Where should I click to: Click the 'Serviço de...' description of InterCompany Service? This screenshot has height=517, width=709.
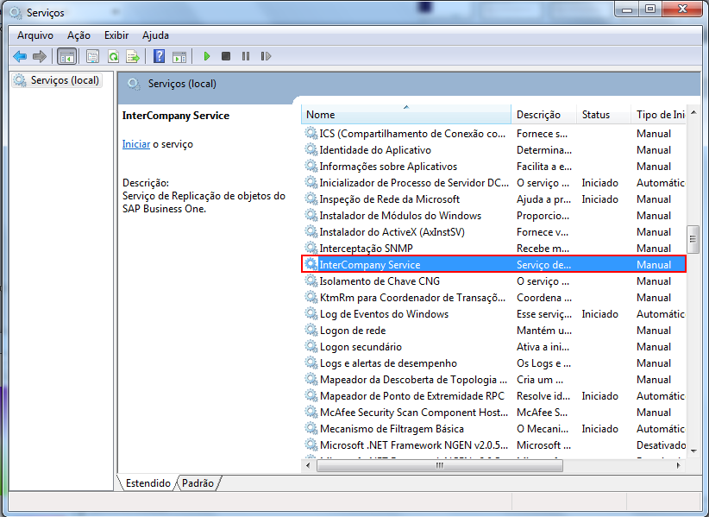pyautogui.click(x=543, y=265)
